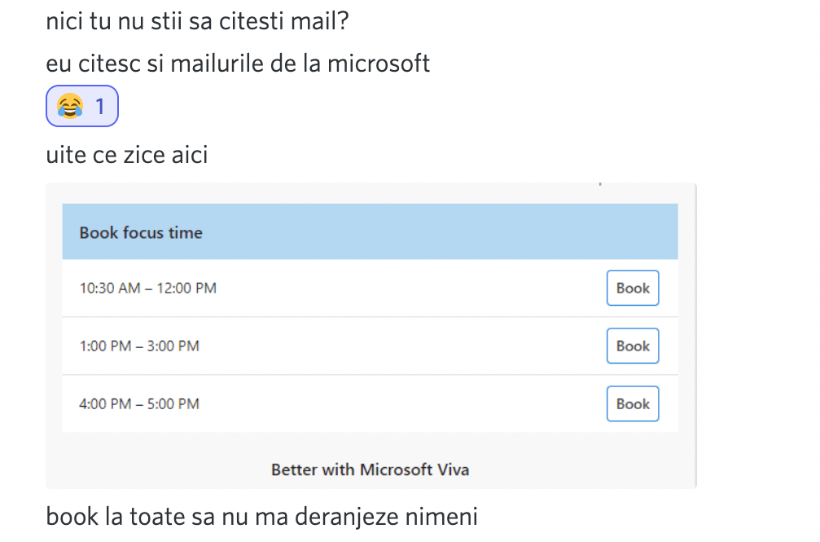Click the reaction count number 1
820x542 pixels.
coord(101,106)
